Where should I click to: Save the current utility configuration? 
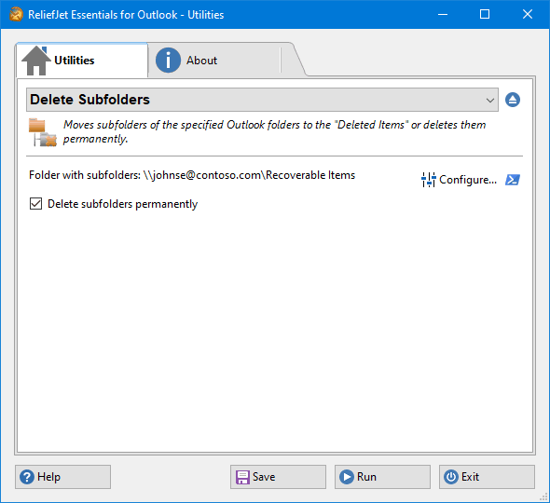tap(278, 477)
